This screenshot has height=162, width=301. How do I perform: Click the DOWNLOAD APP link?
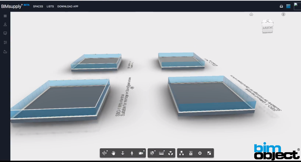click(68, 6)
